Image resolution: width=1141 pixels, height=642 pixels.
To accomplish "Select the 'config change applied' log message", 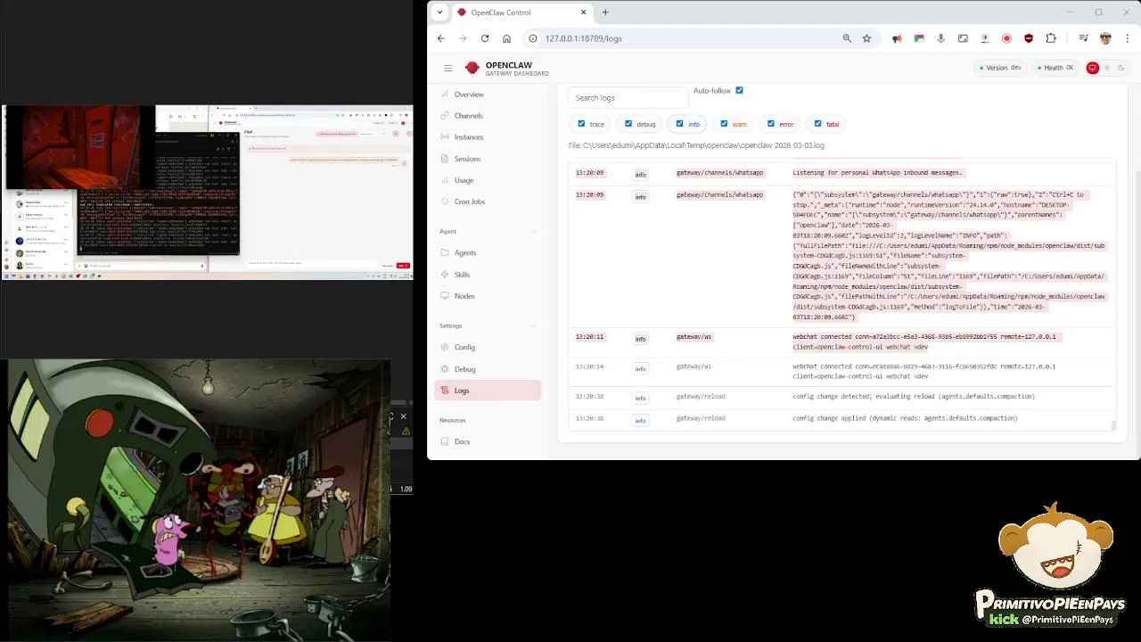I will coord(905,418).
